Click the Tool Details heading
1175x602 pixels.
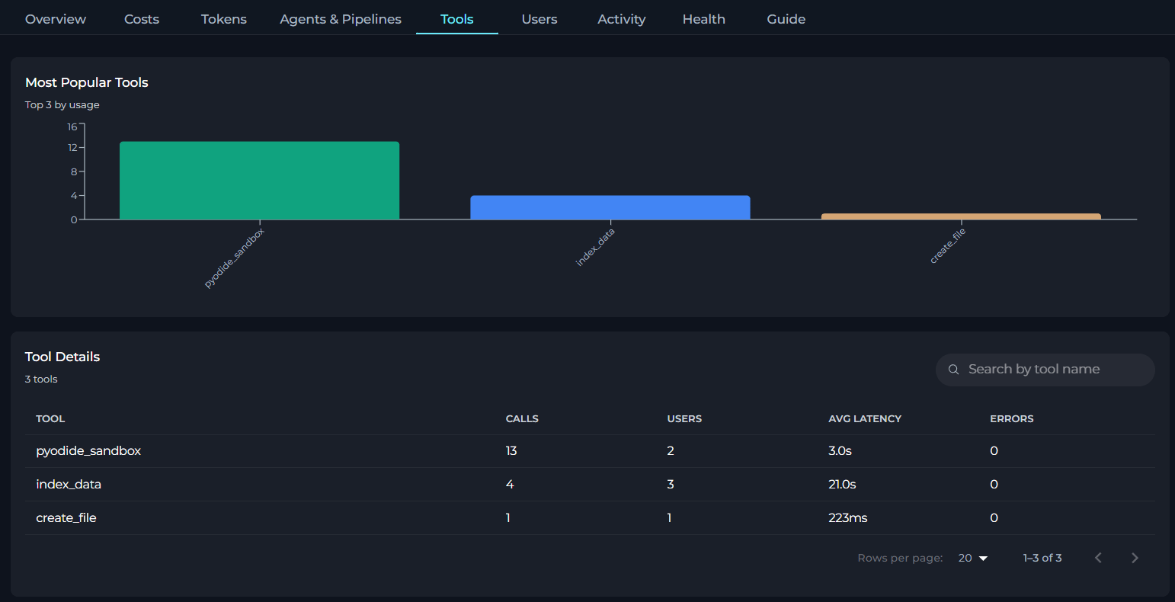click(x=62, y=357)
